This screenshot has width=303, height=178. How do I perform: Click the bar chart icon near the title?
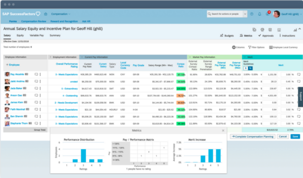tap(295, 30)
